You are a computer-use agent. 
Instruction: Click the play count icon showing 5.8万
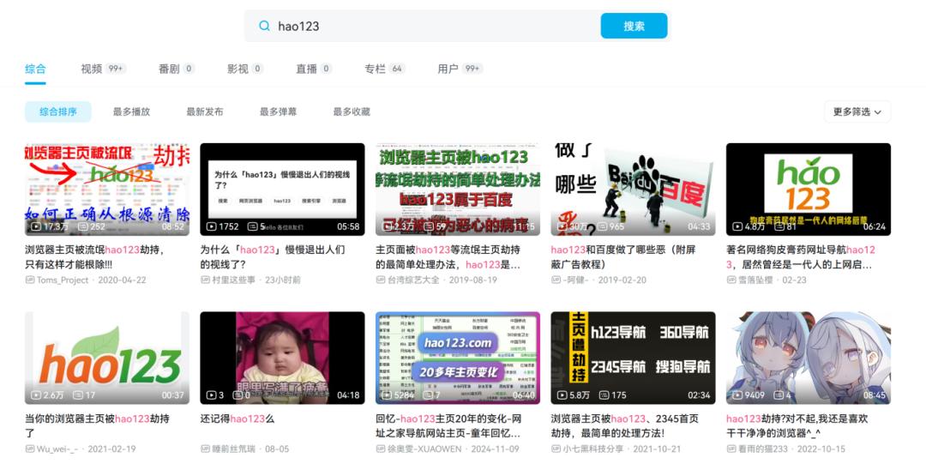[x=562, y=395]
